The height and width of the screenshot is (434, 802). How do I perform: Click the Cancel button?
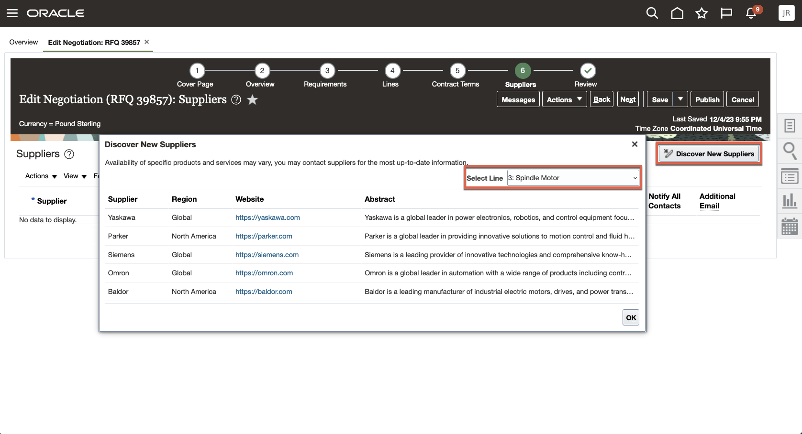pos(743,99)
